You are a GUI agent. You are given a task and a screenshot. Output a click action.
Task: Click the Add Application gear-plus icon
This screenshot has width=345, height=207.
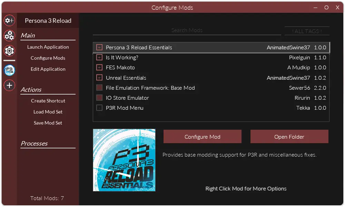pos(9,20)
